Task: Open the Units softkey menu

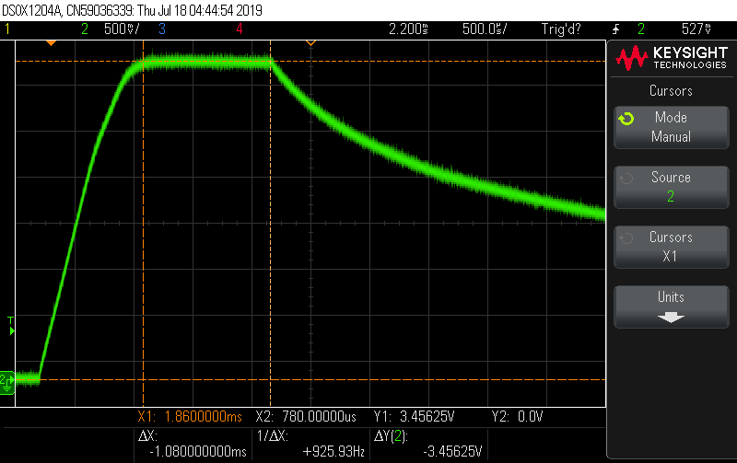Action: tap(672, 307)
